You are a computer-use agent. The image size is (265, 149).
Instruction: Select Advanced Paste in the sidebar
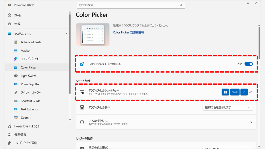click(31, 42)
